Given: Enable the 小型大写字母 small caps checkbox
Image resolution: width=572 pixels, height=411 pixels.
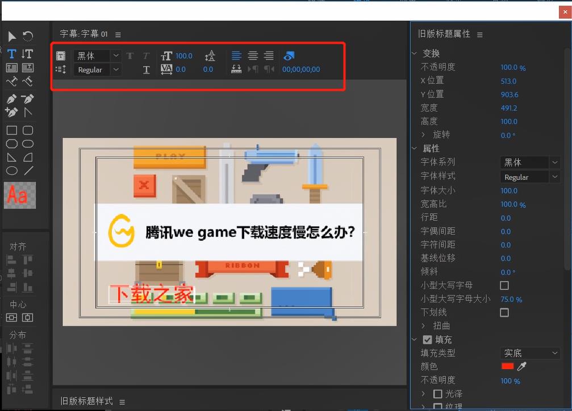Looking at the screenshot, I should coord(504,286).
